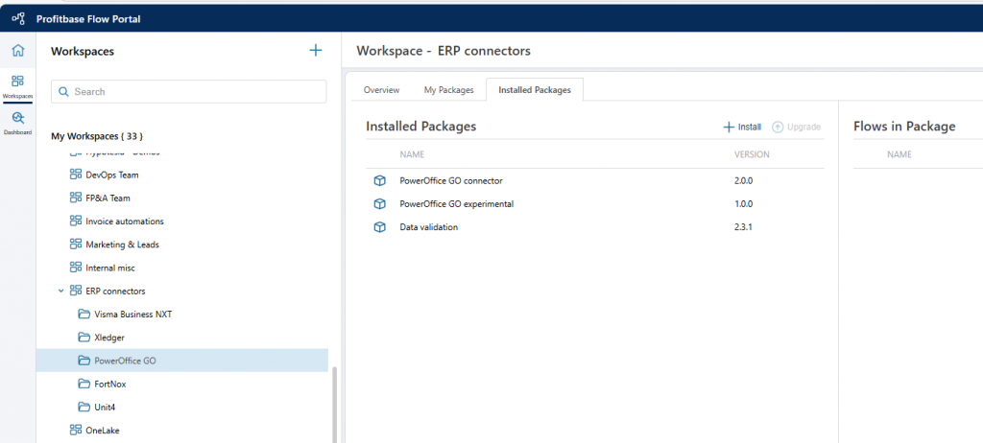Viewport: 983px width, 443px height.
Task: Open Workspaces in the left navigation rail
Action: pos(17,86)
